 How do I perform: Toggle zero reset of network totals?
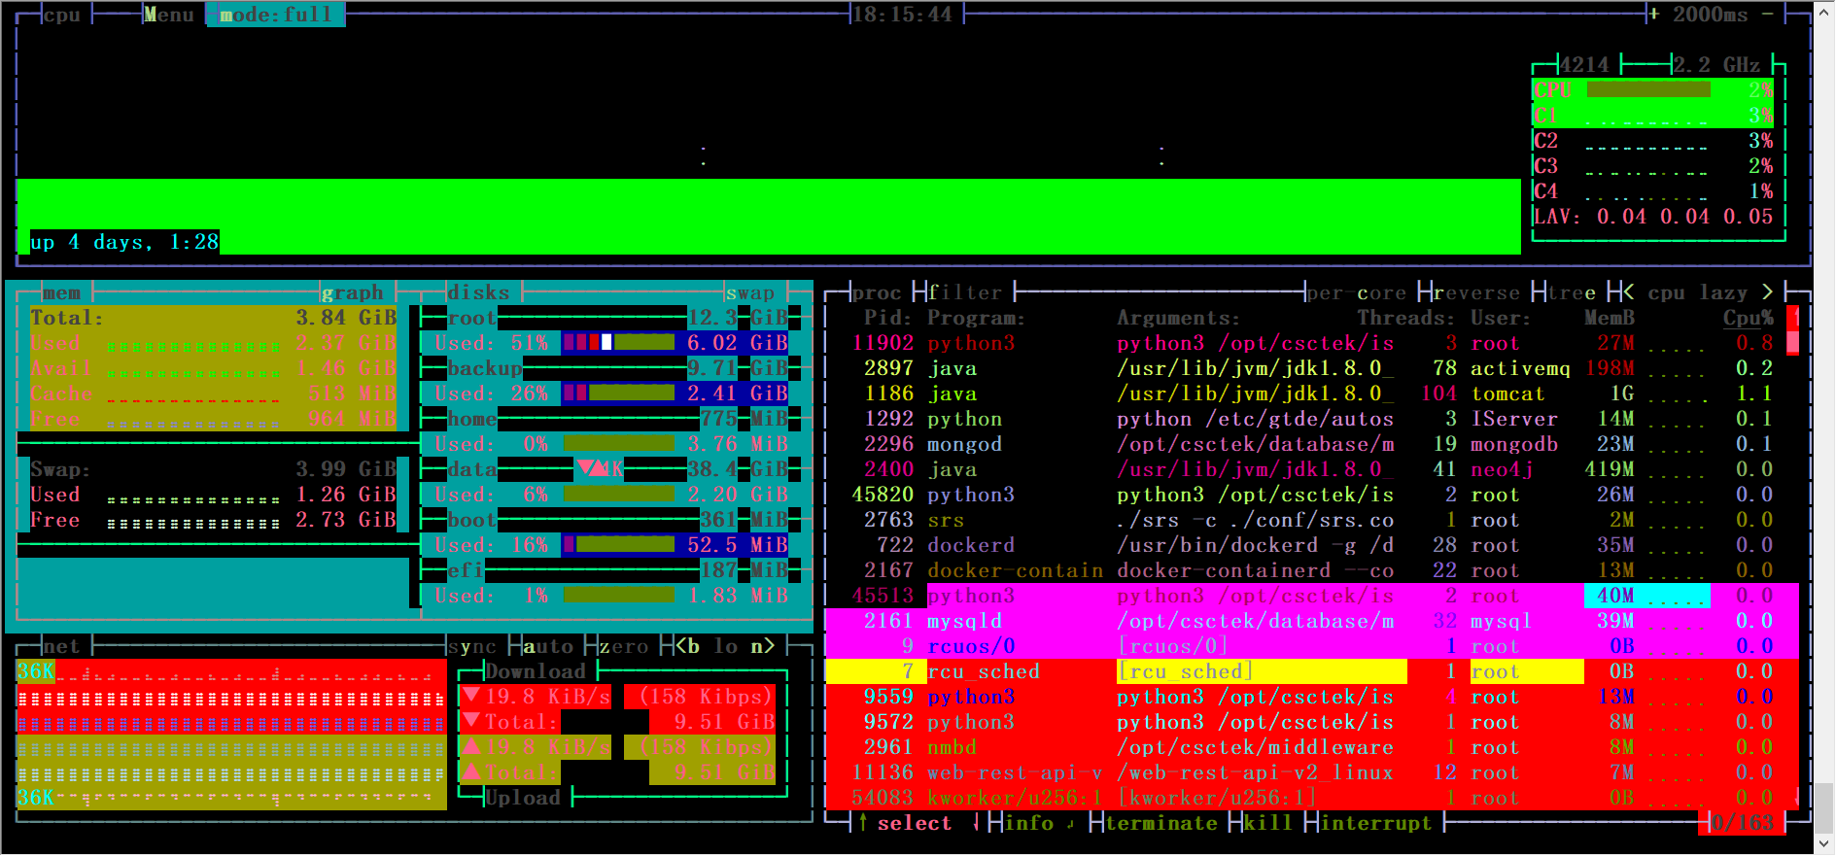tap(624, 646)
